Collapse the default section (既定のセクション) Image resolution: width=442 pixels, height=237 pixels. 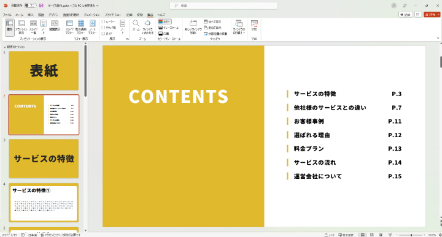point(5,47)
